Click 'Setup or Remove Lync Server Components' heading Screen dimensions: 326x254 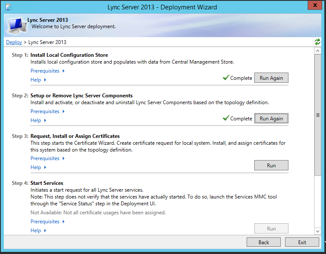[81, 96]
